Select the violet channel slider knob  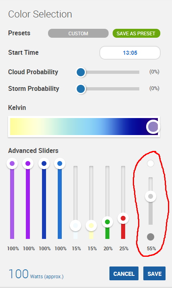tap(28, 163)
